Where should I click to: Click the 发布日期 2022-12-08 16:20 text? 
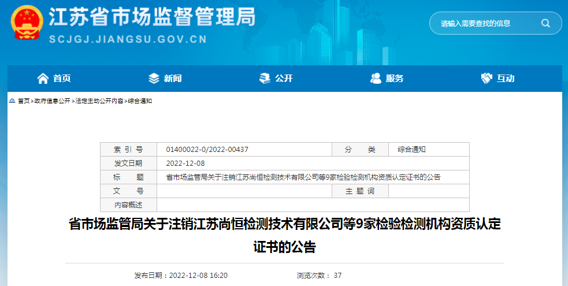click(181, 276)
